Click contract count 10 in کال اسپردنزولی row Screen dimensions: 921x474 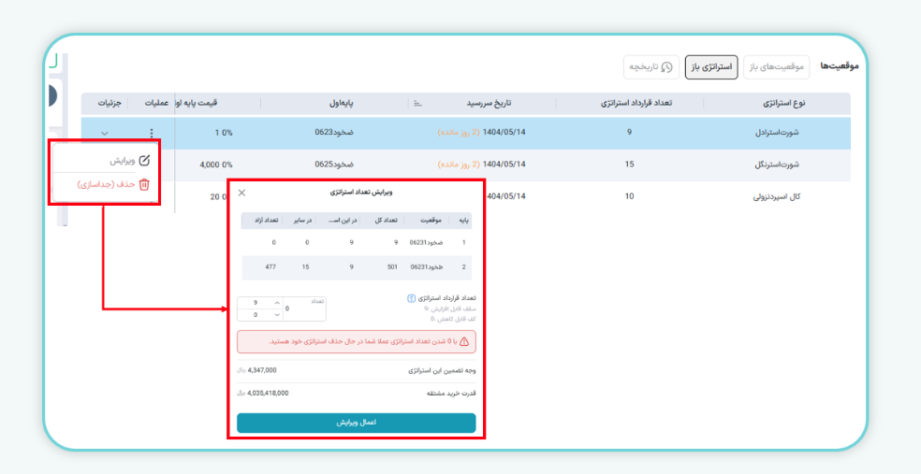629,196
